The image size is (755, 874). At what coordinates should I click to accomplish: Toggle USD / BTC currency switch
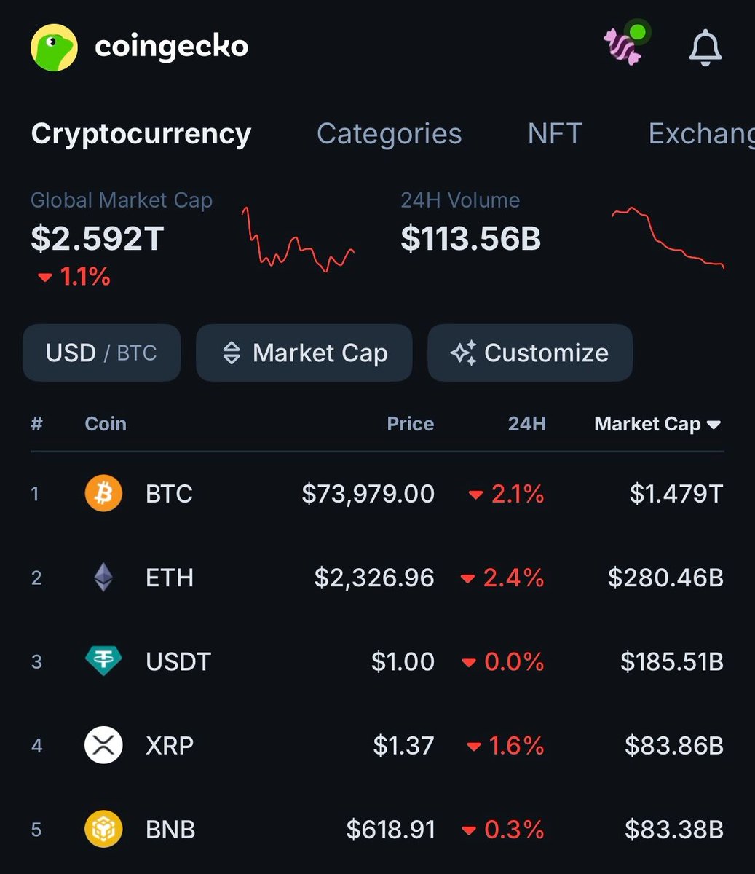[x=101, y=353]
